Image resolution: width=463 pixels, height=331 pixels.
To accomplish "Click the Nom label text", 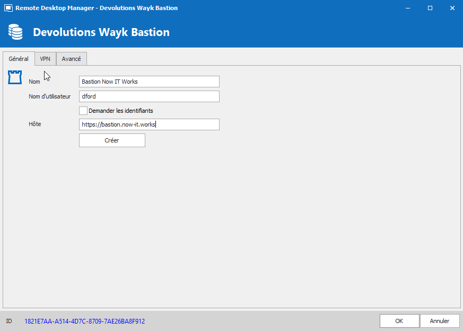I will 34,82.
